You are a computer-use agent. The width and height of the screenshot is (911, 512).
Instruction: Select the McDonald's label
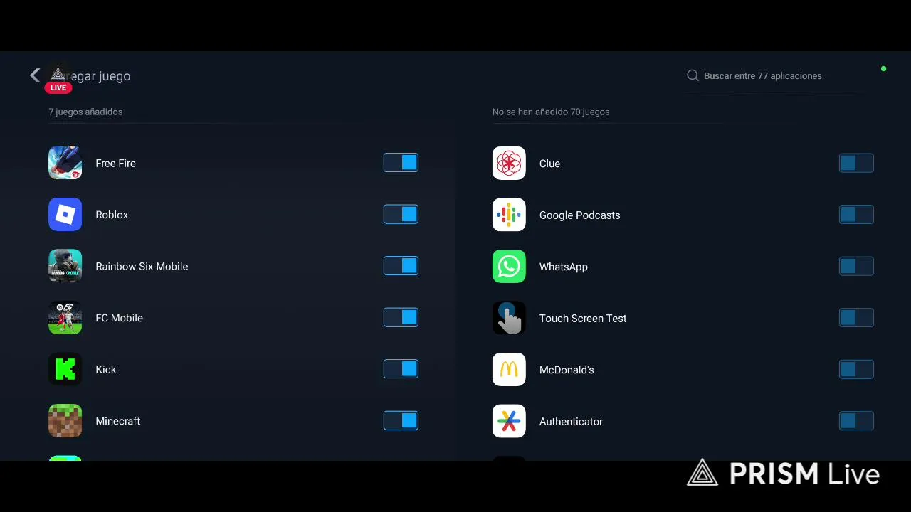(x=567, y=370)
